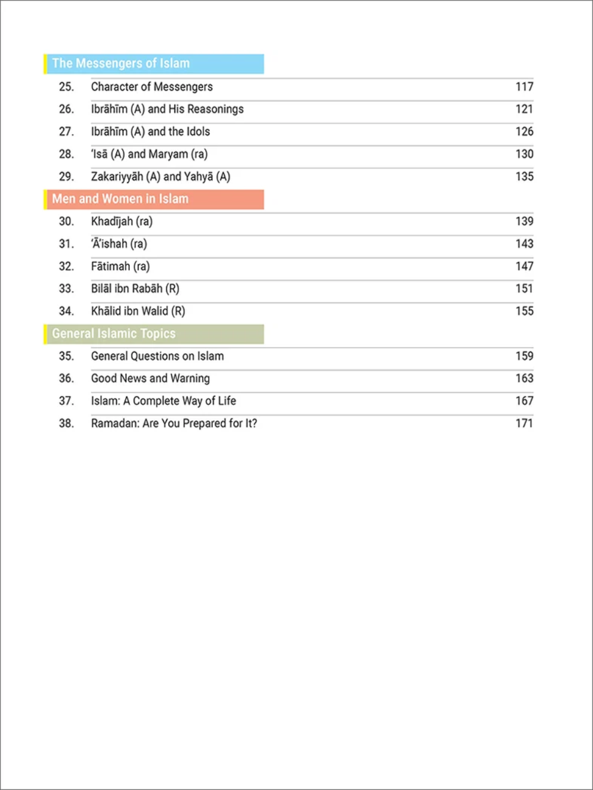Jump to Zakariyyāh (A) and Yahyā (A)

point(160,177)
